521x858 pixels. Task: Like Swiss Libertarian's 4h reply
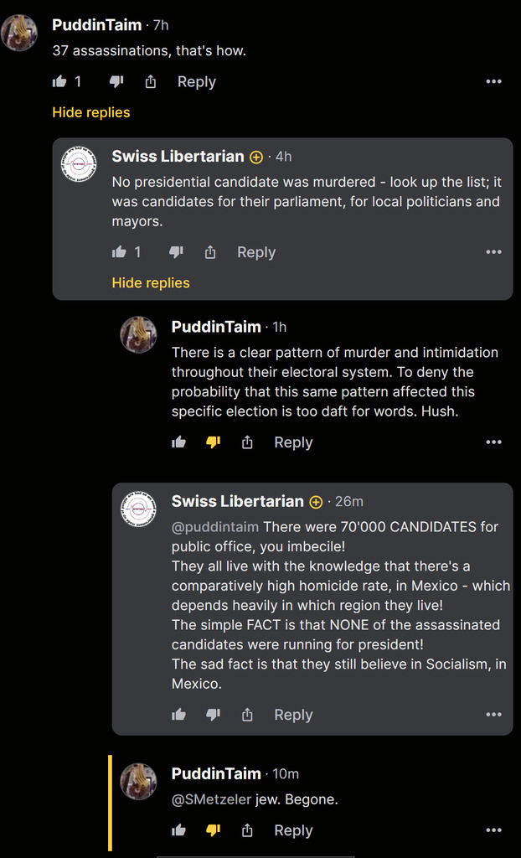(119, 252)
